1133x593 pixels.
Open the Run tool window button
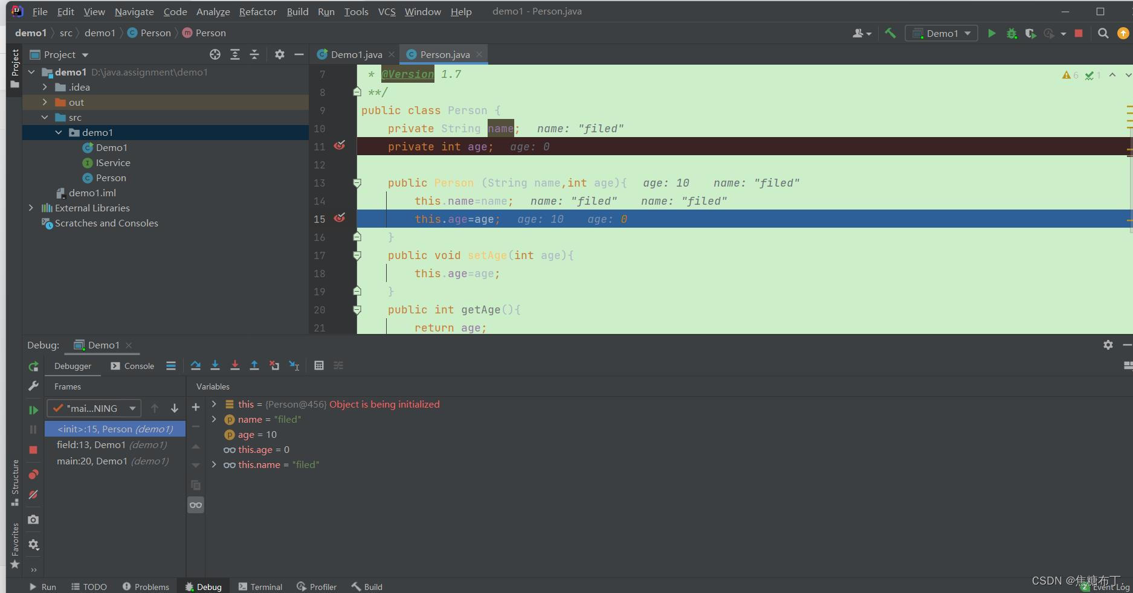(42, 586)
